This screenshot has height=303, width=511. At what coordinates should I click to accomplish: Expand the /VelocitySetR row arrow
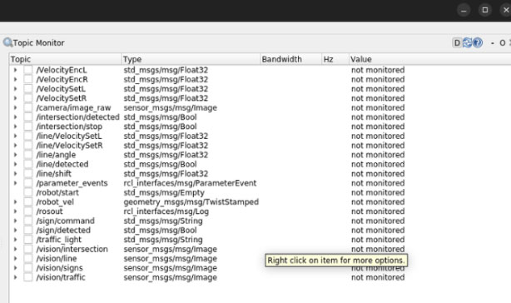click(x=15, y=98)
